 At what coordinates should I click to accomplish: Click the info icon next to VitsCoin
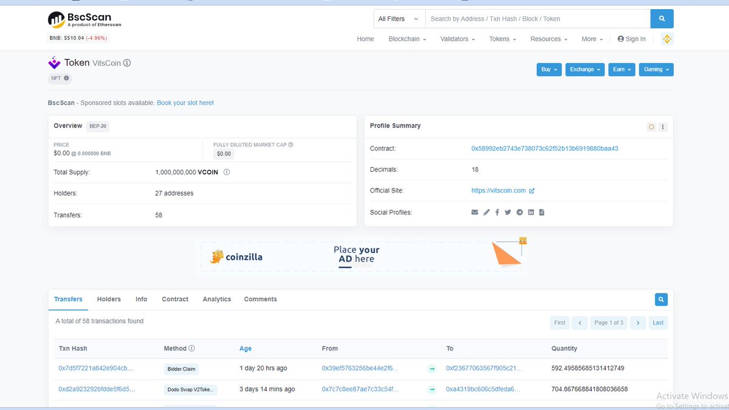click(x=127, y=63)
